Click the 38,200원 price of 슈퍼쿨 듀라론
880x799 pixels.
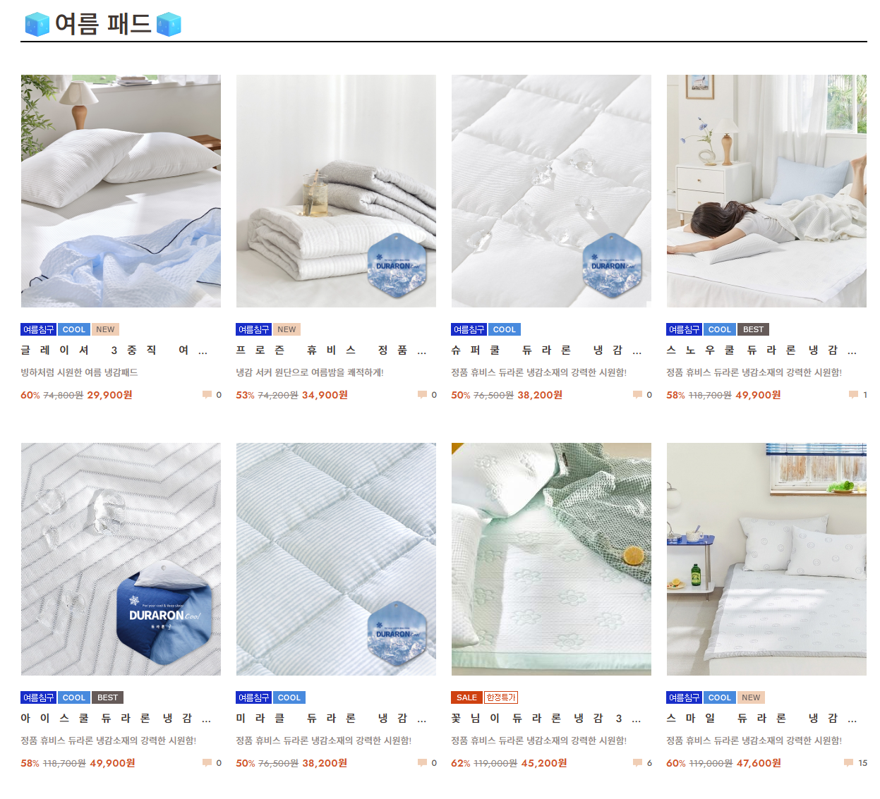(x=540, y=395)
